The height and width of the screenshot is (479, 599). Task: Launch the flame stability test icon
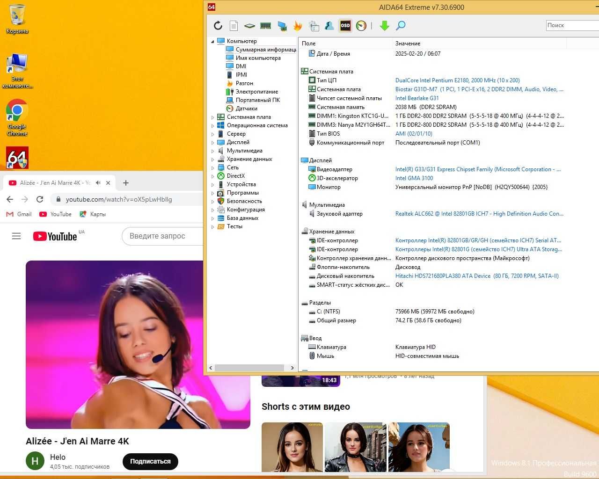coord(298,26)
